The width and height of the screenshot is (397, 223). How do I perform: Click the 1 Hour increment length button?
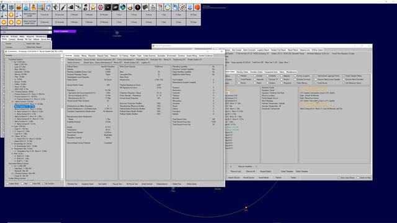[119, 15]
